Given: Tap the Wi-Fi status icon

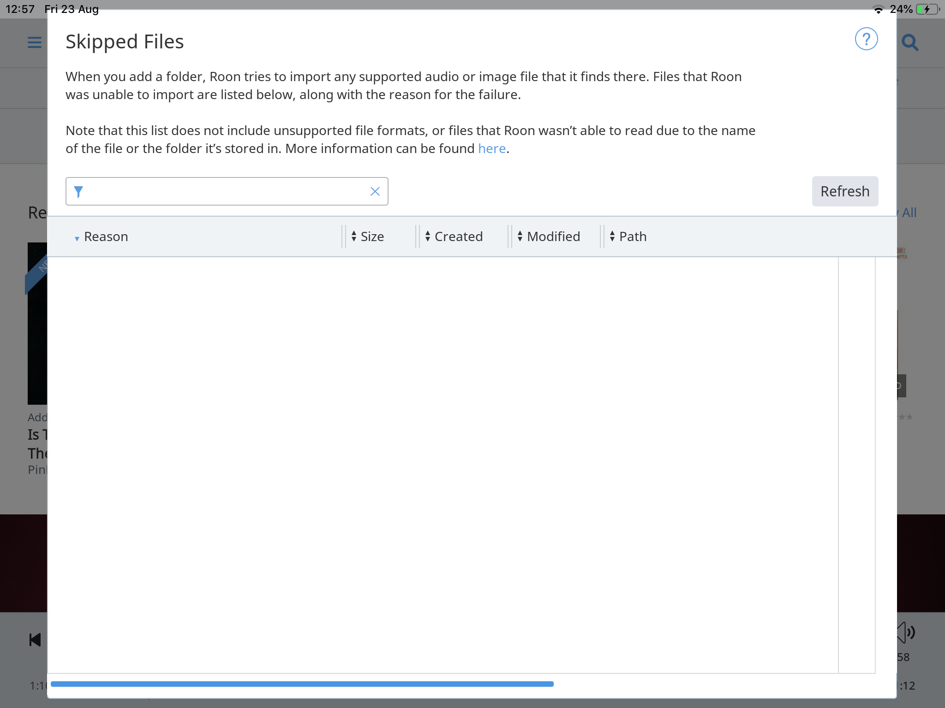Looking at the screenshot, I should pyautogui.click(x=878, y=10).
